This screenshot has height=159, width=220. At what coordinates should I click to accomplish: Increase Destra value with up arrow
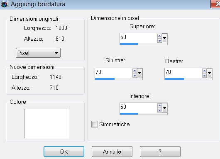[204, 71]
